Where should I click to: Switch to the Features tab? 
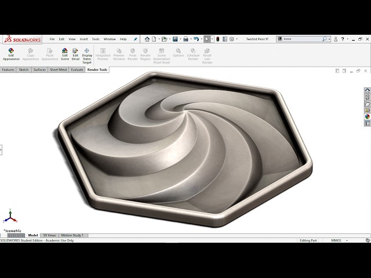pyautogui.click(x=8, y=69)
